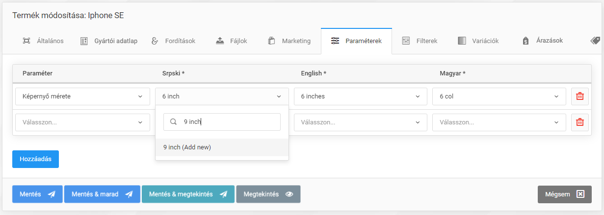Click the Mégsem cancel button
Viewport: 604px width, 215px height.
click(x=565, y=194)
